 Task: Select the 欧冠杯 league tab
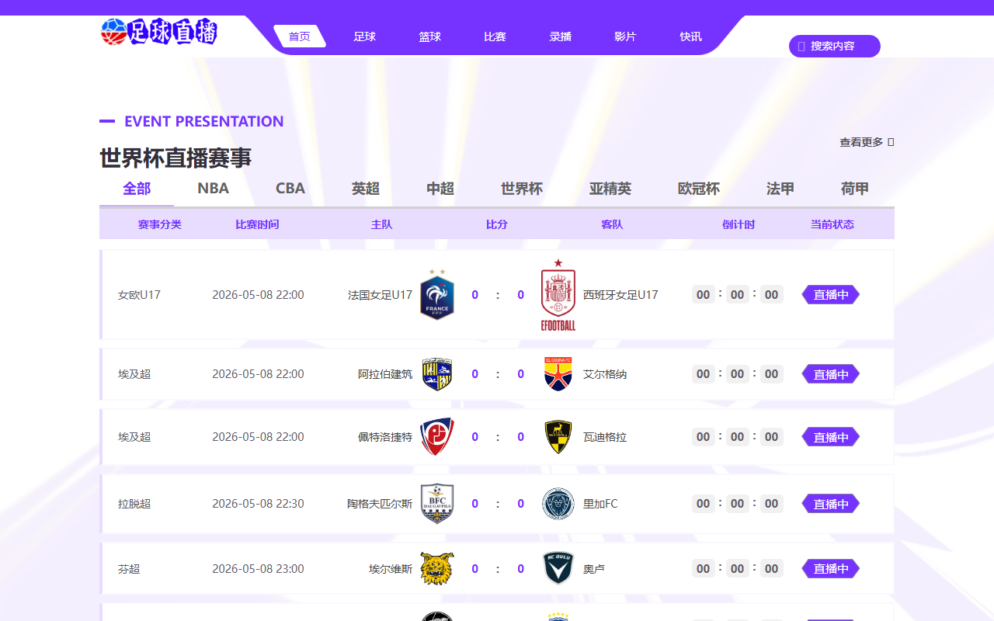tap(699, 189)
